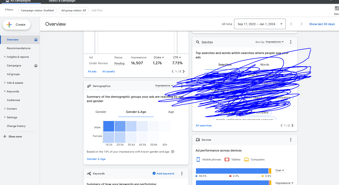This screenshot has width=339, height=185.
Task: Click the Tablets legend icon
Action: pos(227,160)
